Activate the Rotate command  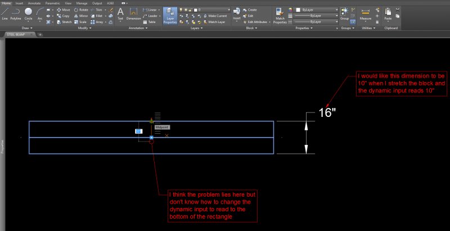[x=81, y=10]
